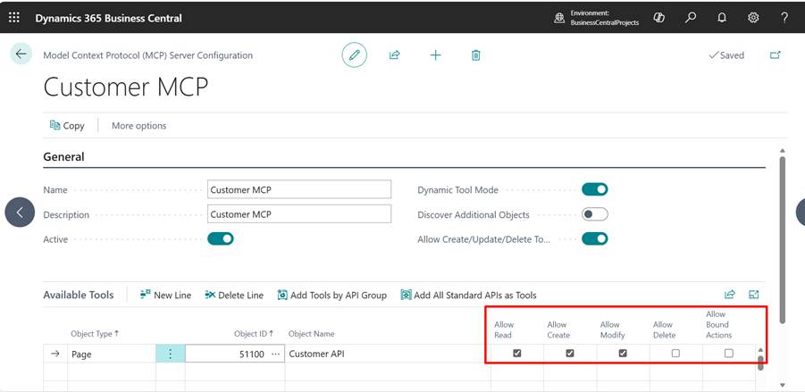Click the Copy action
This screenshot has width=805, height=392.
coord(67,126)
